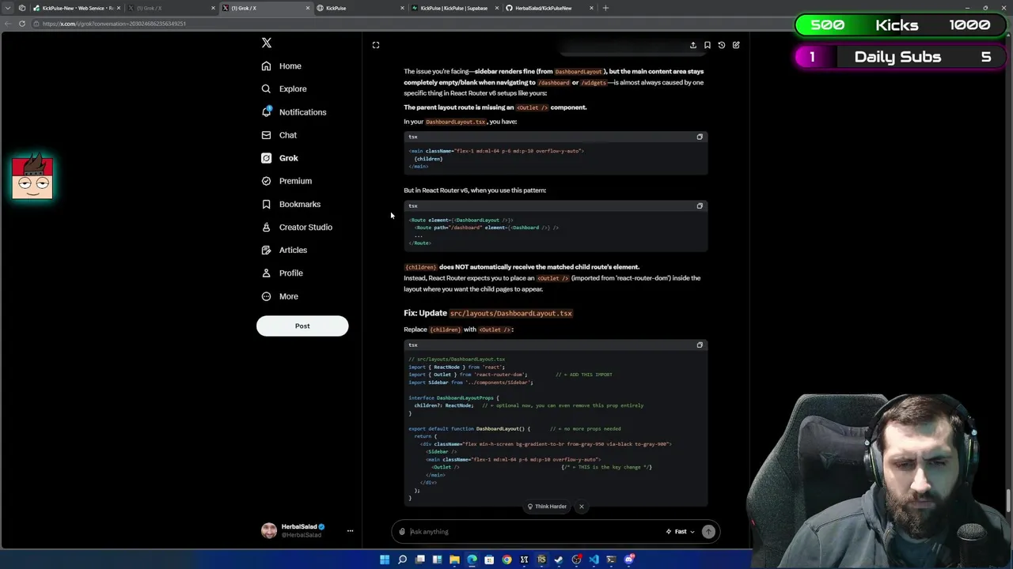The height and width of the screenshot is (569, 1013).
Task: Open Bookmarks from the sidebar
Action: point(291,204)
